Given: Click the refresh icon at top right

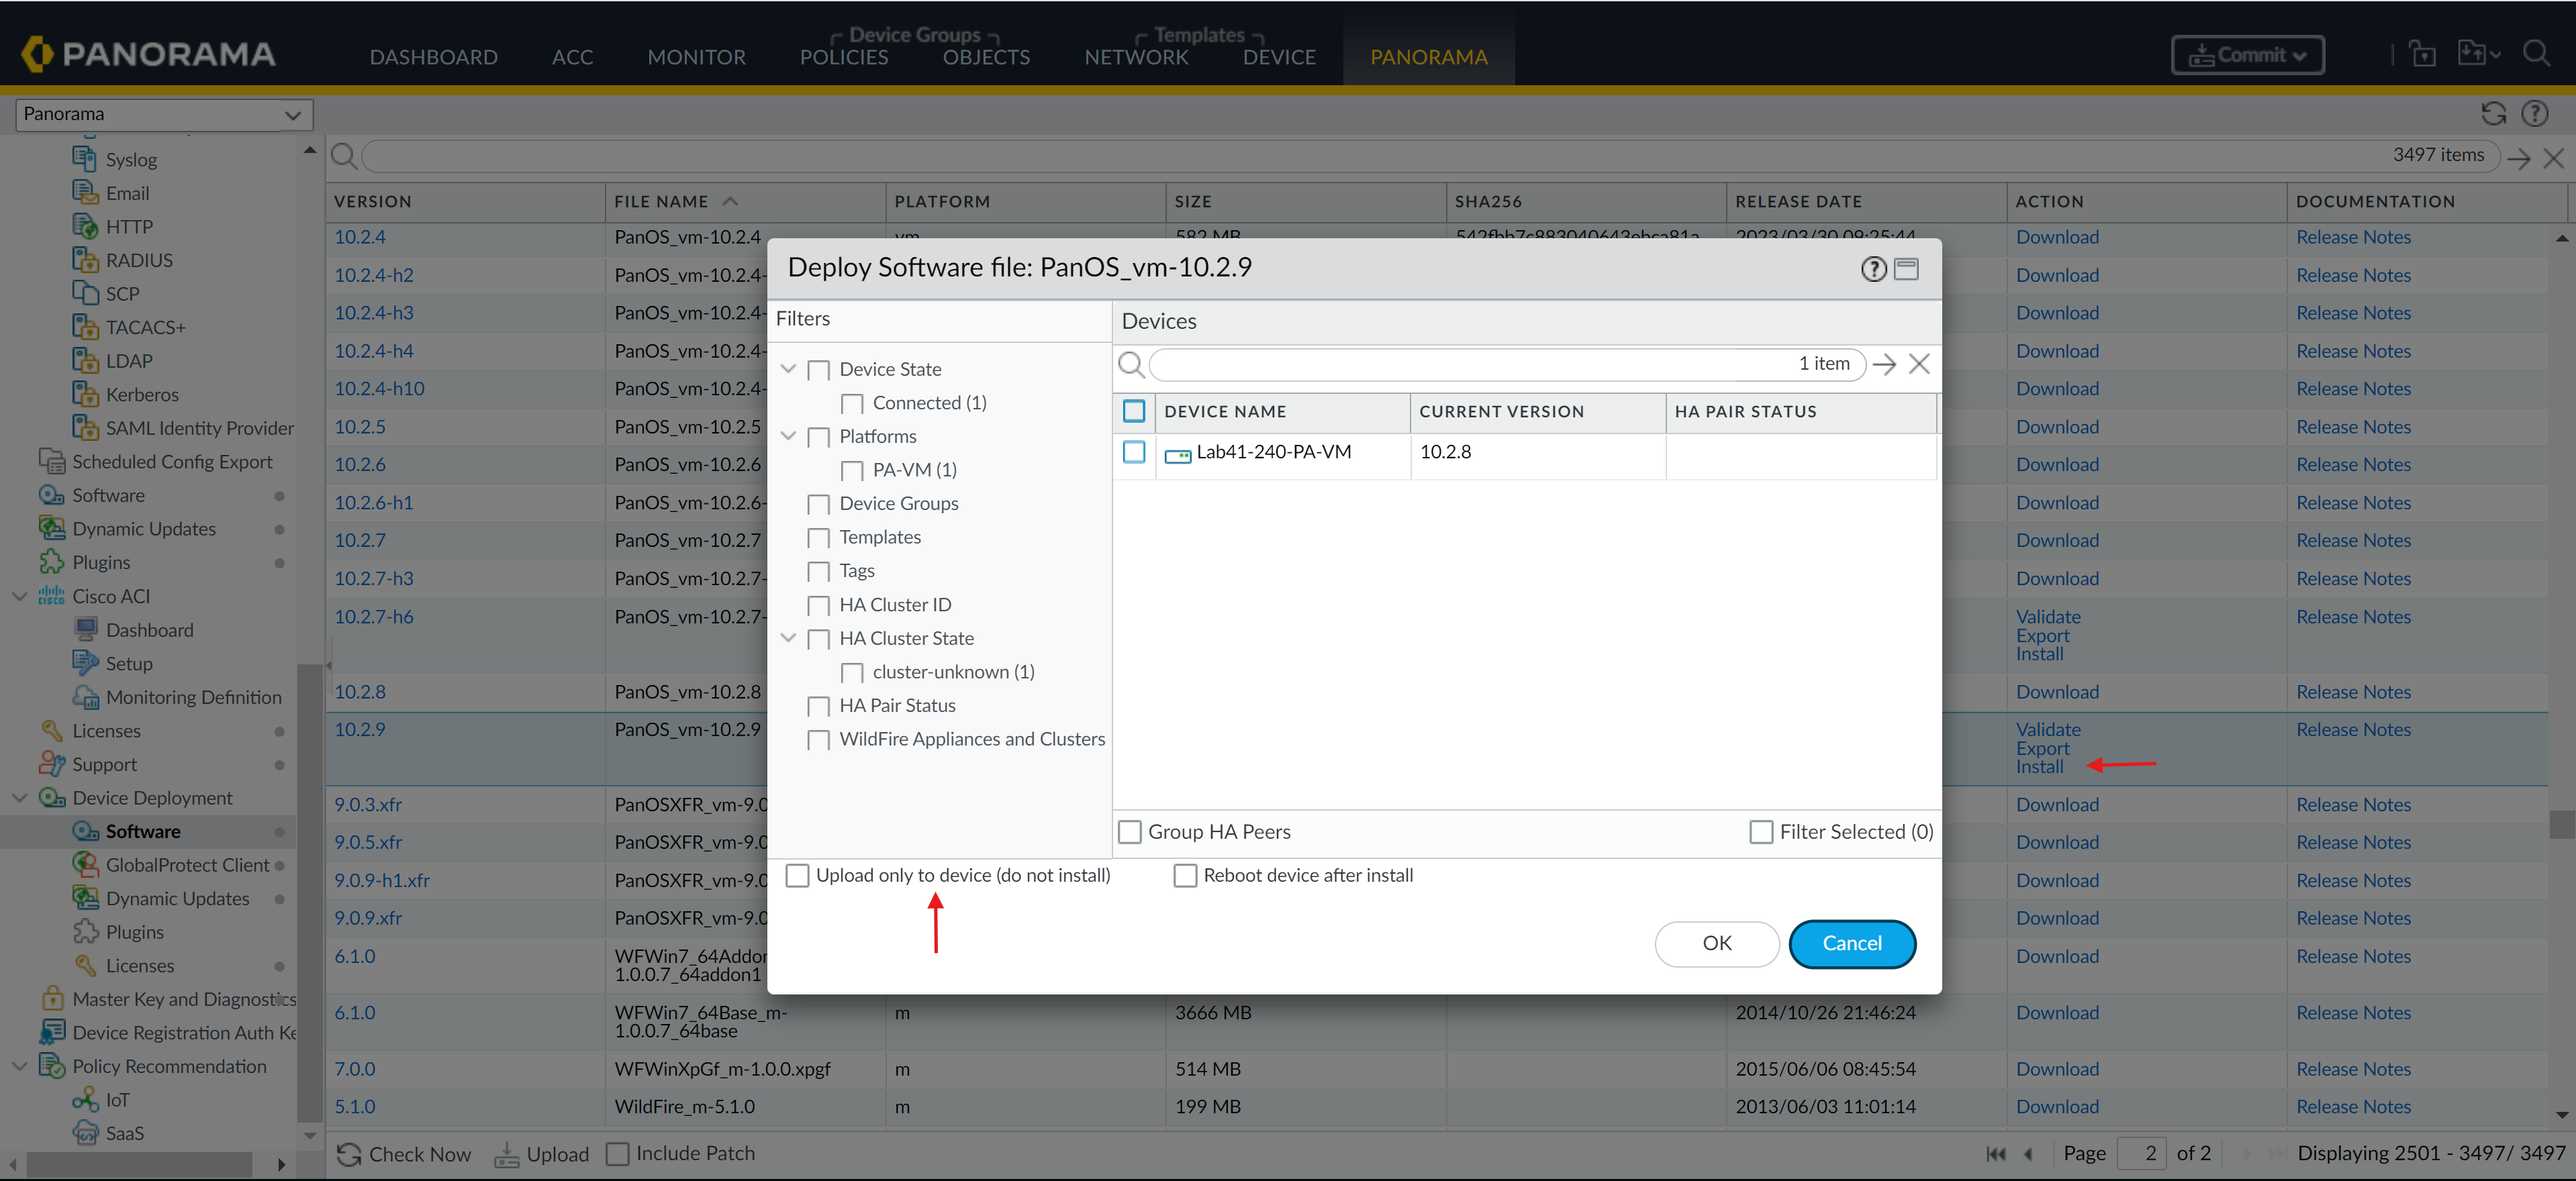Looking at the screenshot, I should coord(2494,114).
